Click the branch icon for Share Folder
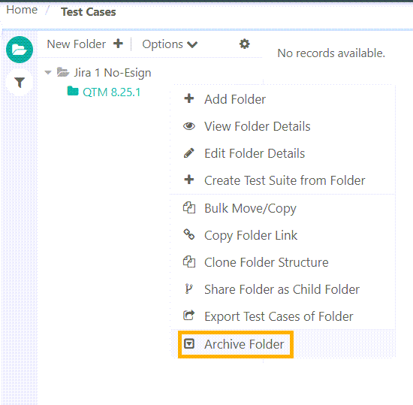Screen dimensions: 413x405 tap(188, 289)
